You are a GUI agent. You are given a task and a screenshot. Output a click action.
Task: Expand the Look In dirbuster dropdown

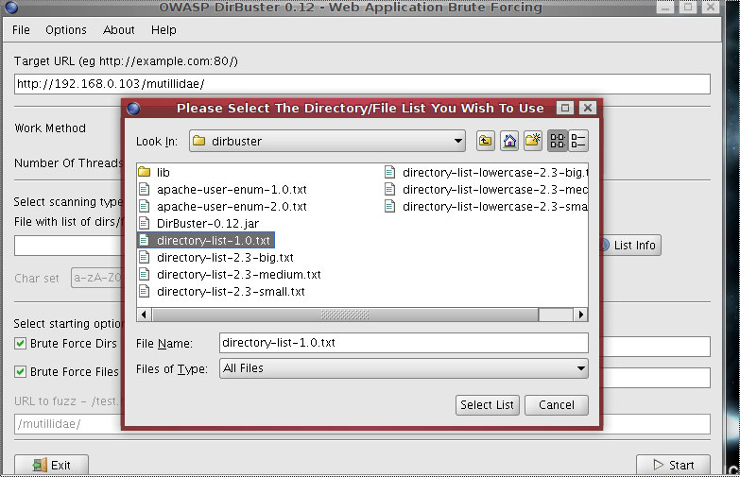[458, 142]
